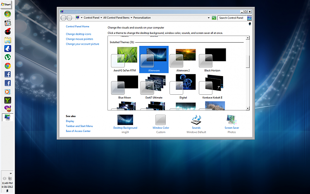Image resolution: width=310 pixels, height=194 pixels.
Task: Go forward with the Forward navigation arrow
Action: point(69,18)
